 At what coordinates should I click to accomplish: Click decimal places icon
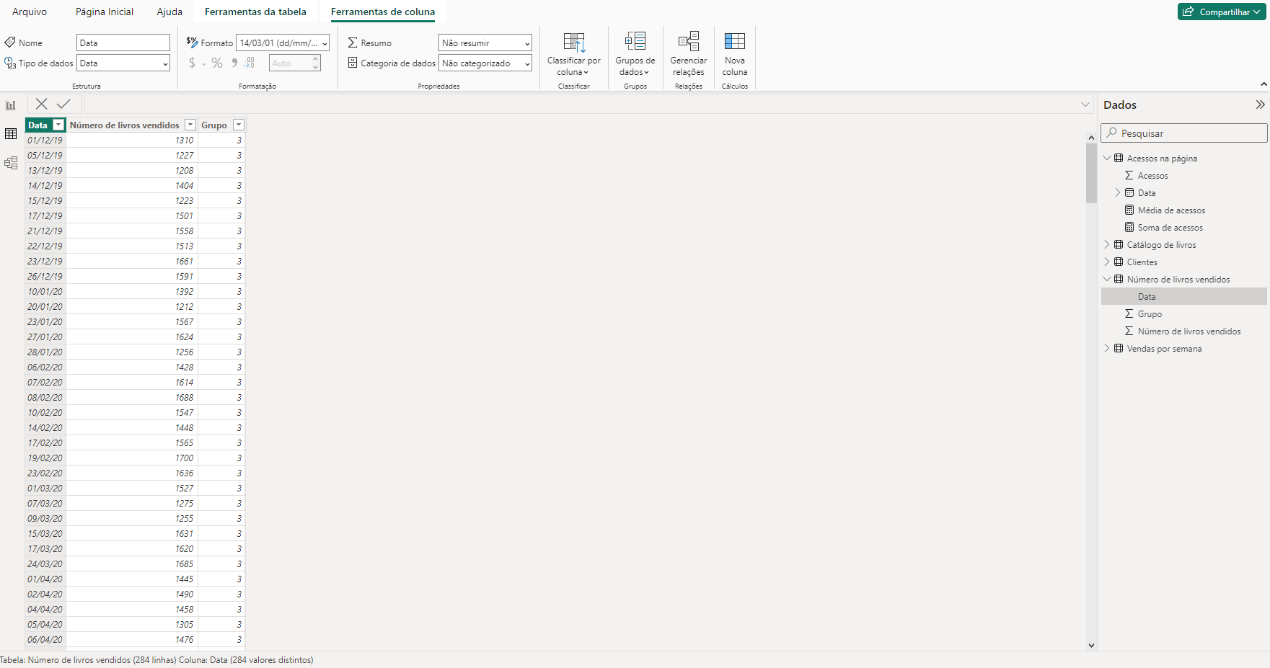click(x=249, y=63)
